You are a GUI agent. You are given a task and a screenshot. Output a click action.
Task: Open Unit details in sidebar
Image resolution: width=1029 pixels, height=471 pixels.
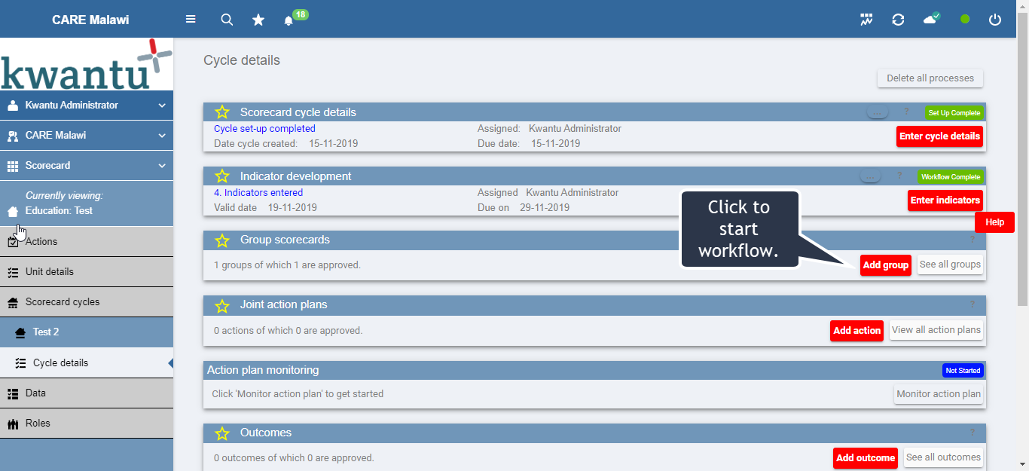[87, 272]
